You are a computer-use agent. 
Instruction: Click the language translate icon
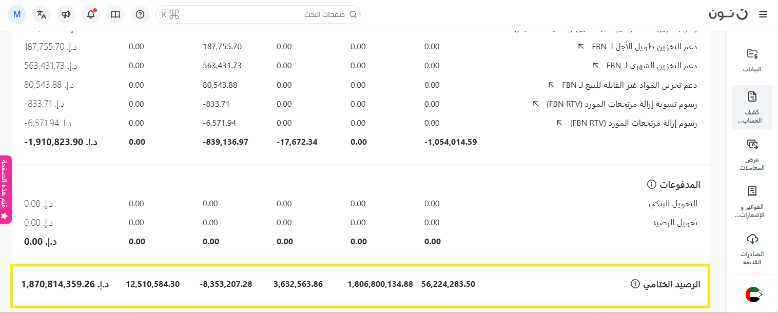[x=42, y=14]
